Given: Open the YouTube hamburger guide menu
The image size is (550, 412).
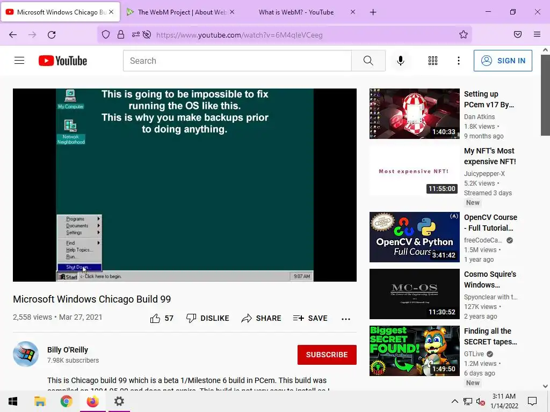Looking at the screenshot, I should [19, 61].
